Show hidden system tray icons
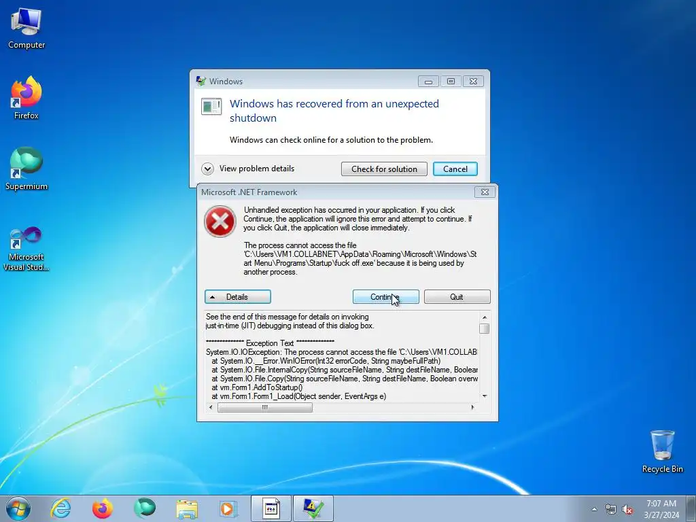The height and width of the screenshot is (522, 696). tap(594, 510)
